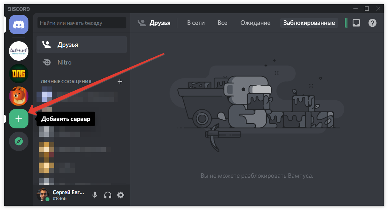Close the Discord window
The image size is (388, 210).
coord(378,9)
